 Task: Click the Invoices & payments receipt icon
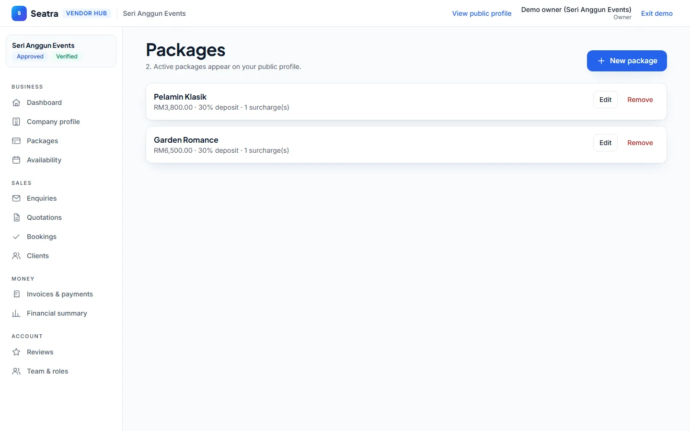(x=16, y=294)
